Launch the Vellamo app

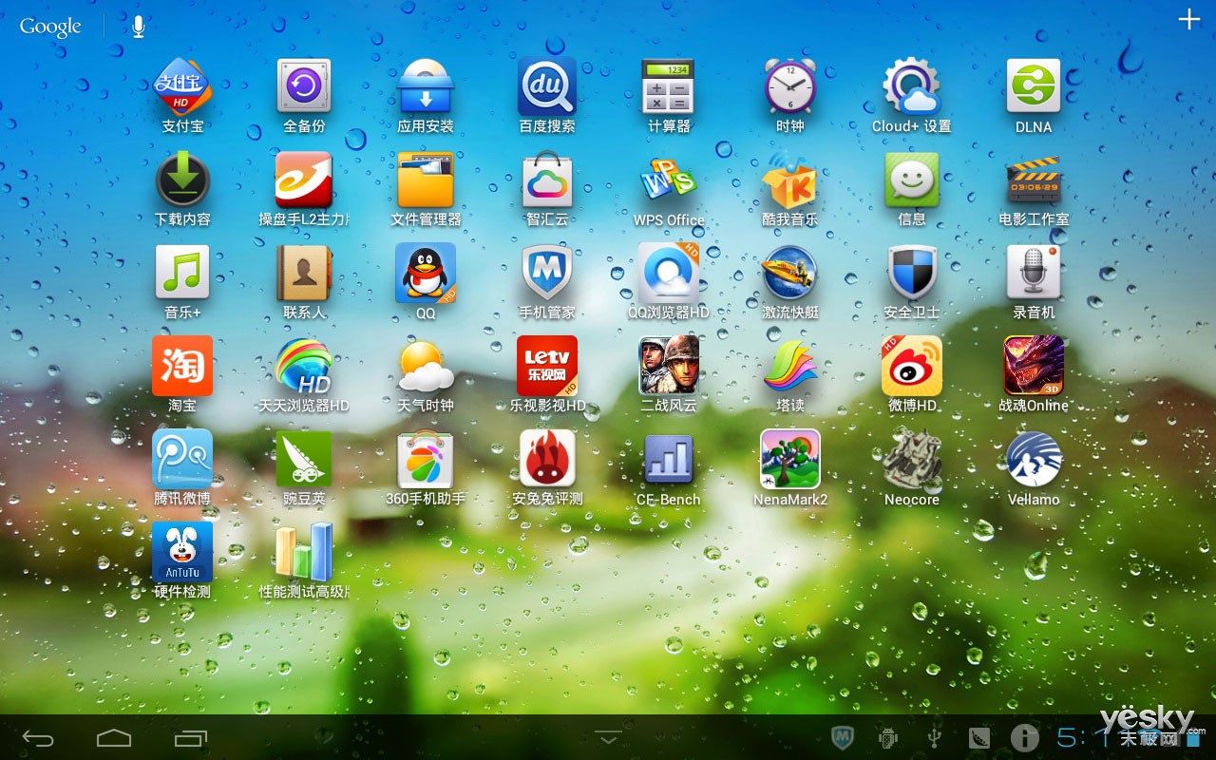(1034, 459)
